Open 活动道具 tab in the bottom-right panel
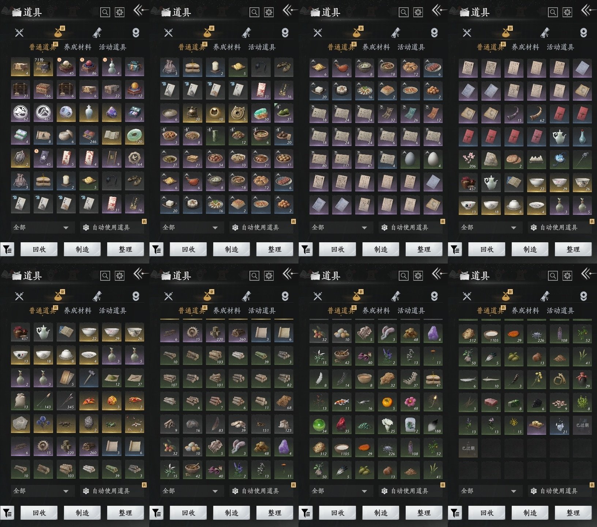 pos(560,311)
